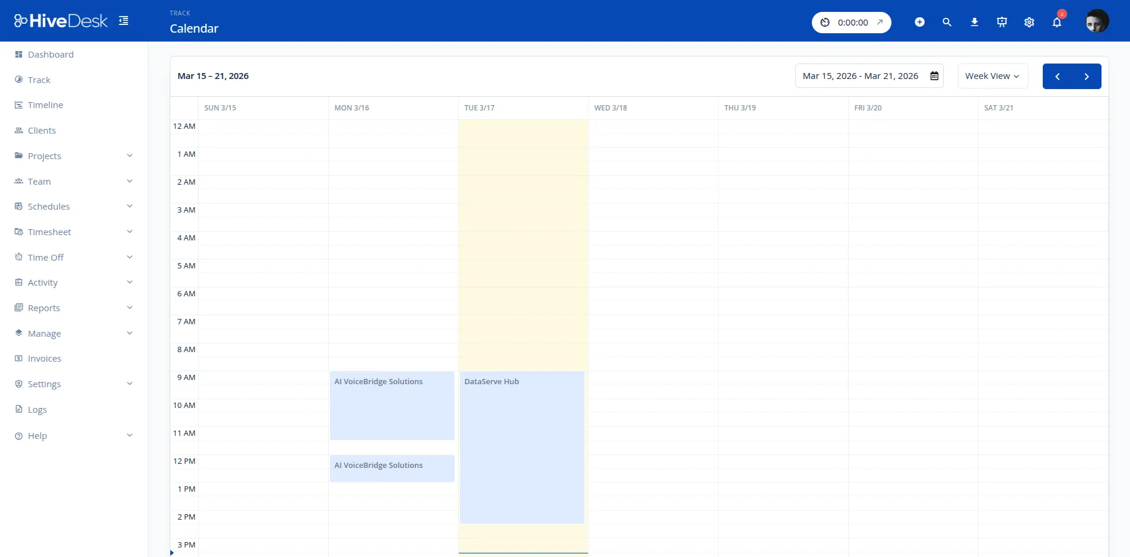Click the download export icon in the top bar
Image resolution: width=1130 pixels, height=557 pixels.
974,22
